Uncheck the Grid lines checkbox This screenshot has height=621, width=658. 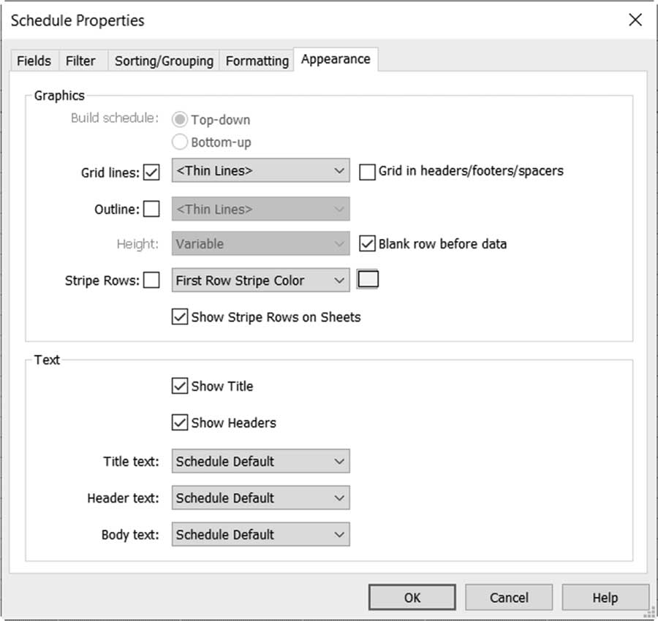pos(151,172)
